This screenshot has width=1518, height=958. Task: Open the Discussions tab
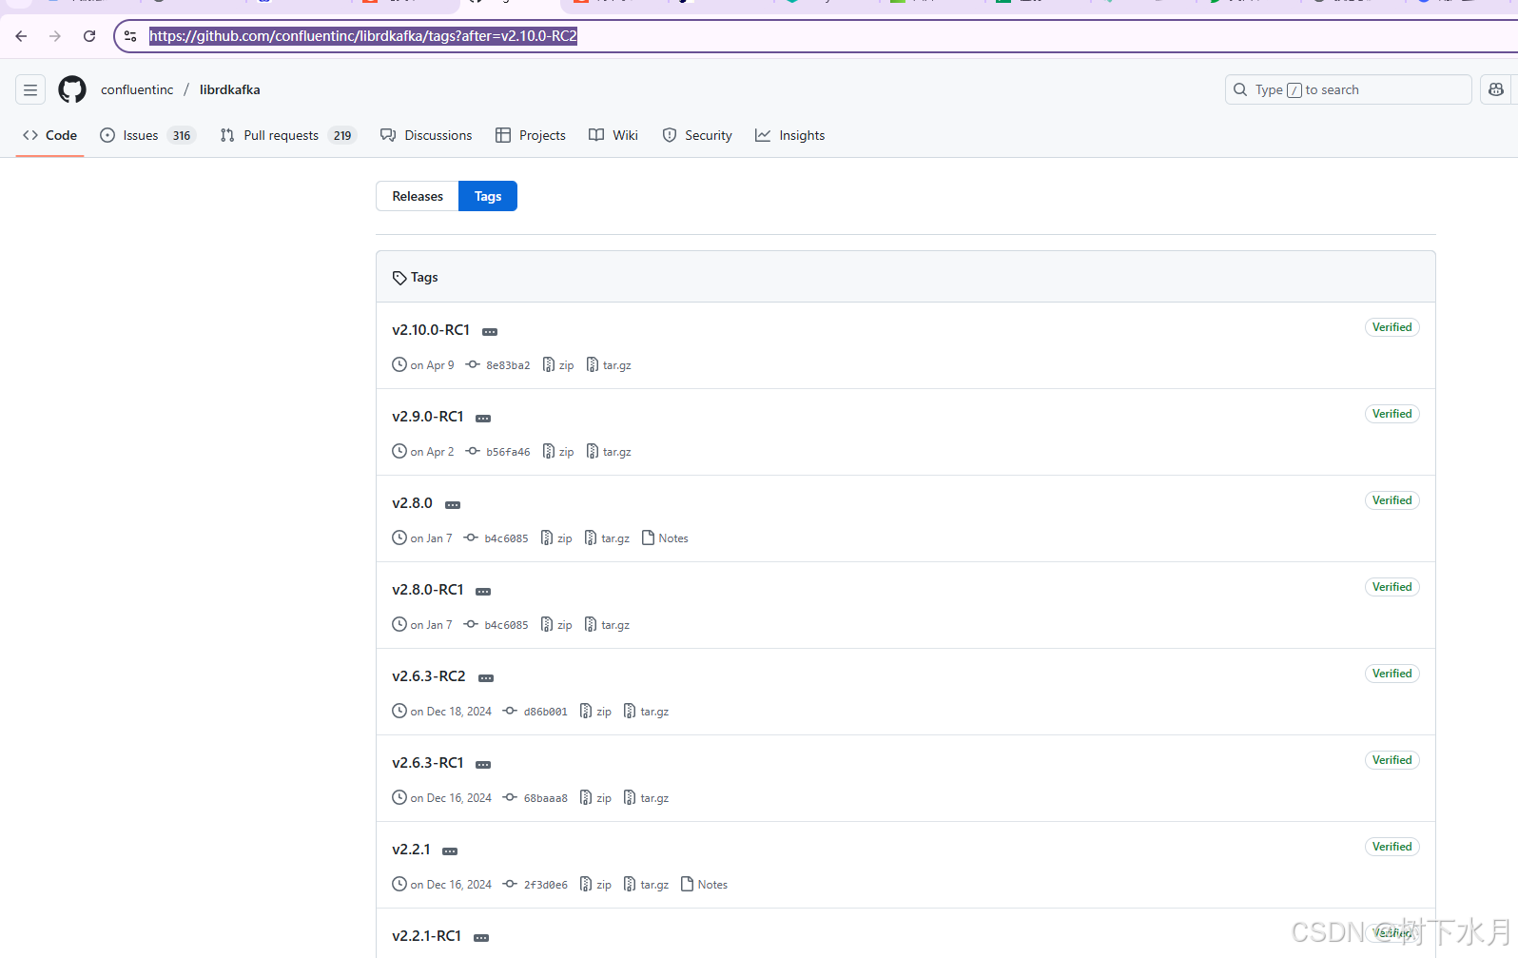pyautogui.click(x=426, y=135)
